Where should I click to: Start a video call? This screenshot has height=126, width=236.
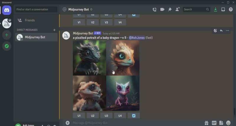point(162,9)
